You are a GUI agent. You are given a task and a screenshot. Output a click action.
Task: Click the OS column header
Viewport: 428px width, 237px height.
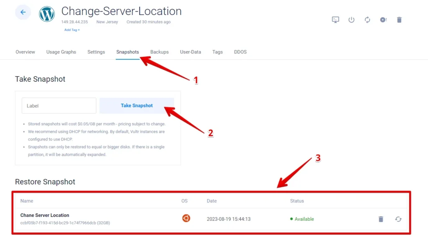184,201
